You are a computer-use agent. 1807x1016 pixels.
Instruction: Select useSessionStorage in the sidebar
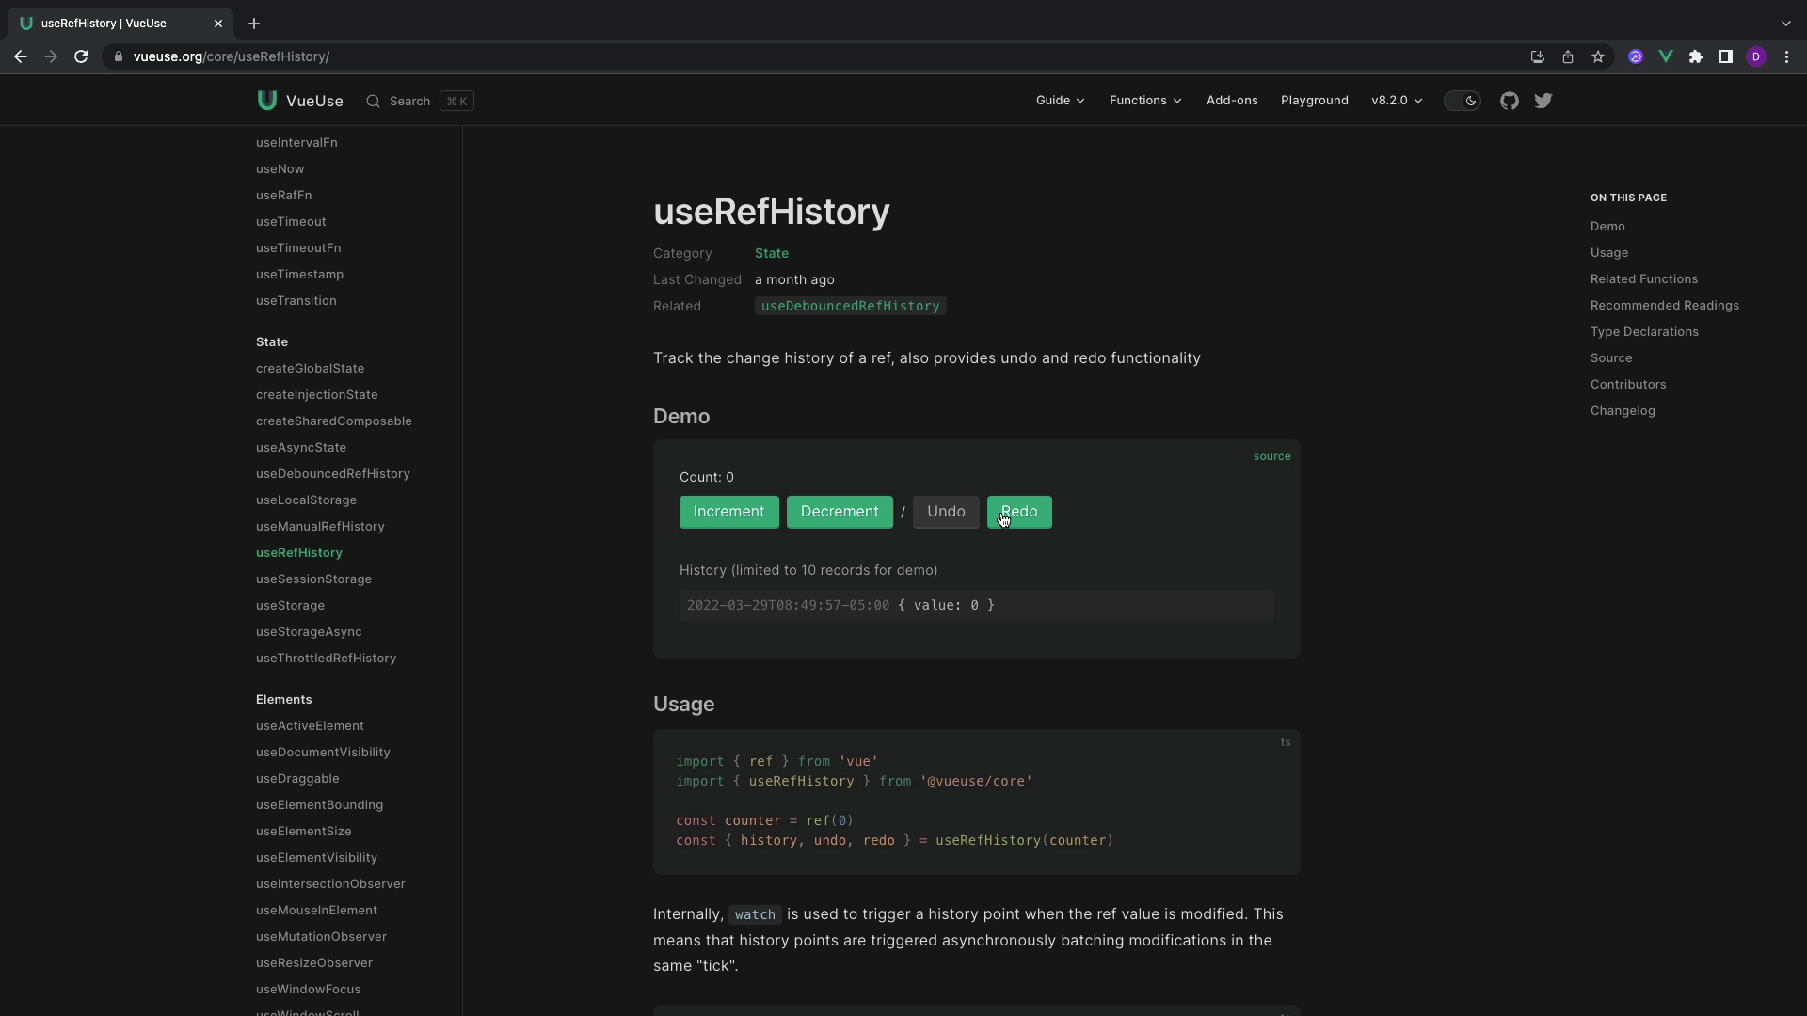(313, 579)
